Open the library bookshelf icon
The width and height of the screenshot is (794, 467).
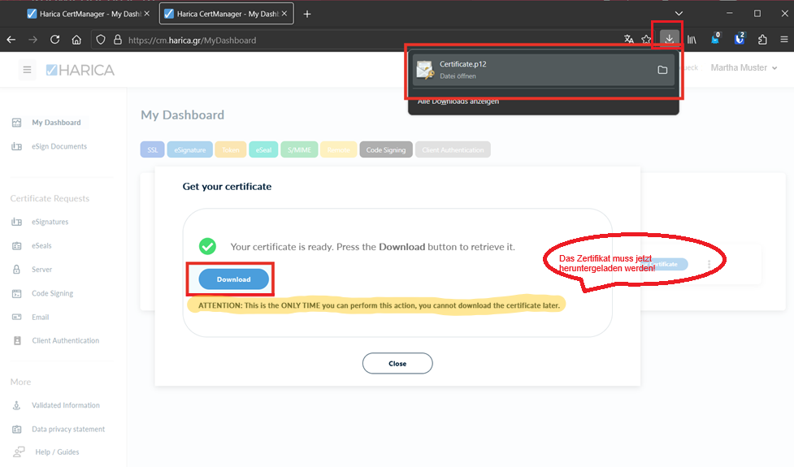[692, 40]
